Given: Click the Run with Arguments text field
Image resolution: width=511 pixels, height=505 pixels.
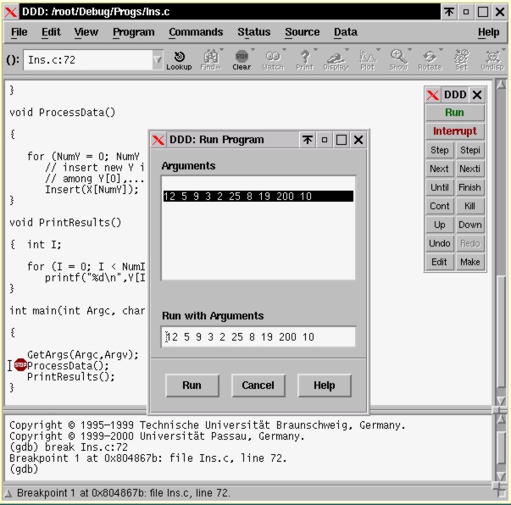Looking at the screenshot, I should click(258, 337).
